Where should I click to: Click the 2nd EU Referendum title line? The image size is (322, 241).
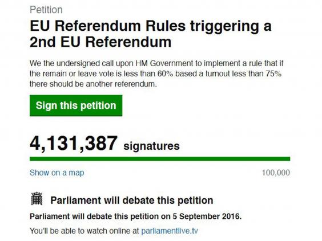pyautogui.click(x=100, y=42)
